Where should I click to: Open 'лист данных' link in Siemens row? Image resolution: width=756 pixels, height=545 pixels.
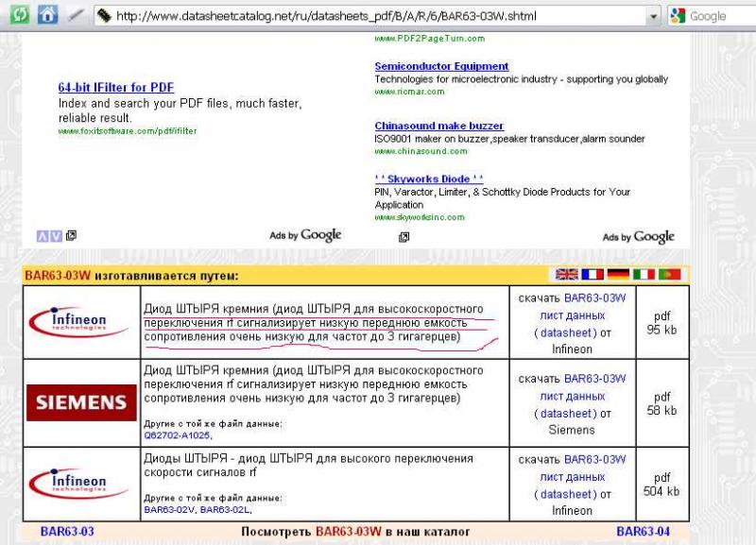click(x=573, y=397)
